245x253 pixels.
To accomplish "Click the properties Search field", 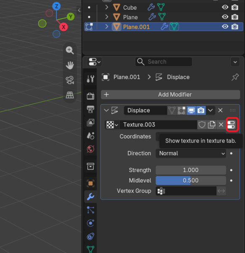I will (x=163, y=62).
